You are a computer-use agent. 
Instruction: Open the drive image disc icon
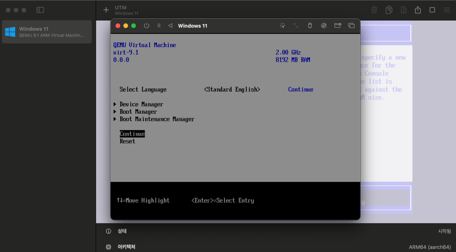[x=324, y=25]
